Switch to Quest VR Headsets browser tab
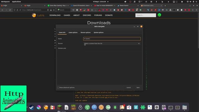Image resolution: width=199 pixels, height=112 pixels. point(81,6)
